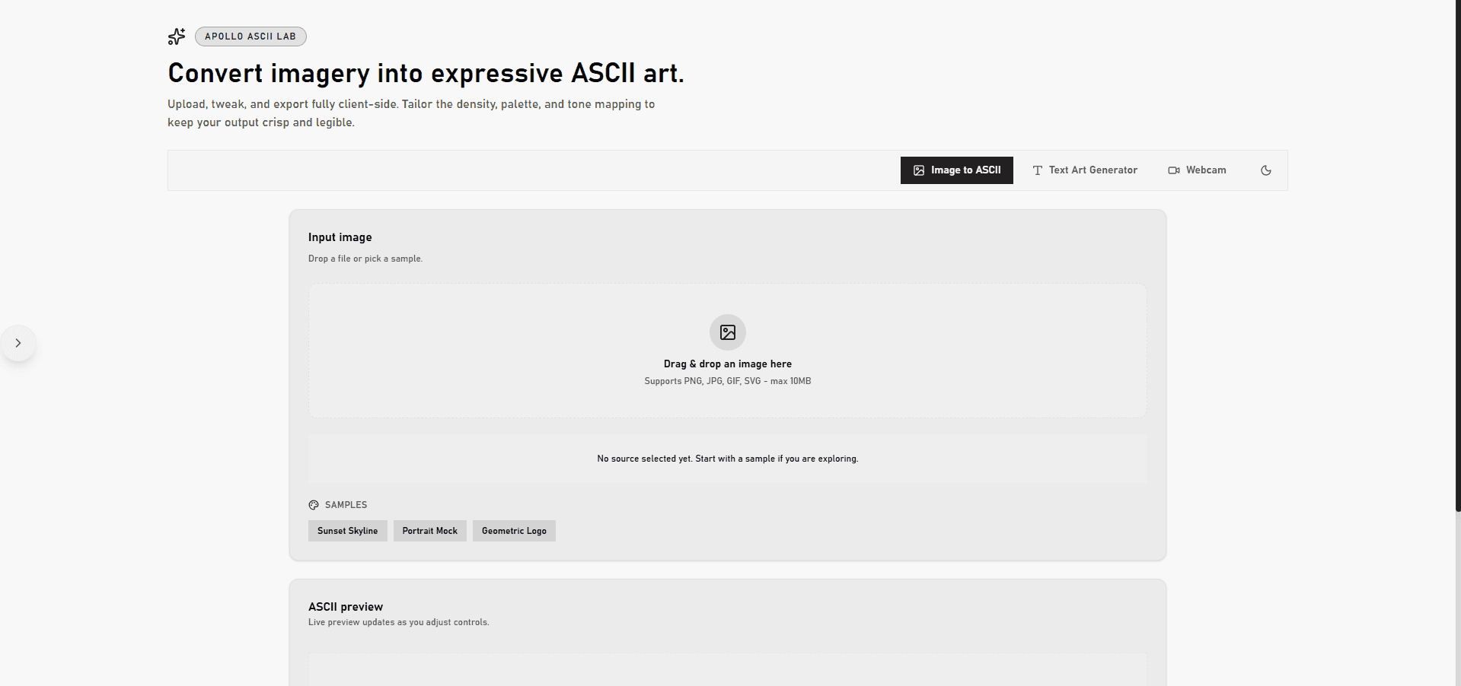
Task: Pick the Geometric Logo sample
Action: click(514, 531)
